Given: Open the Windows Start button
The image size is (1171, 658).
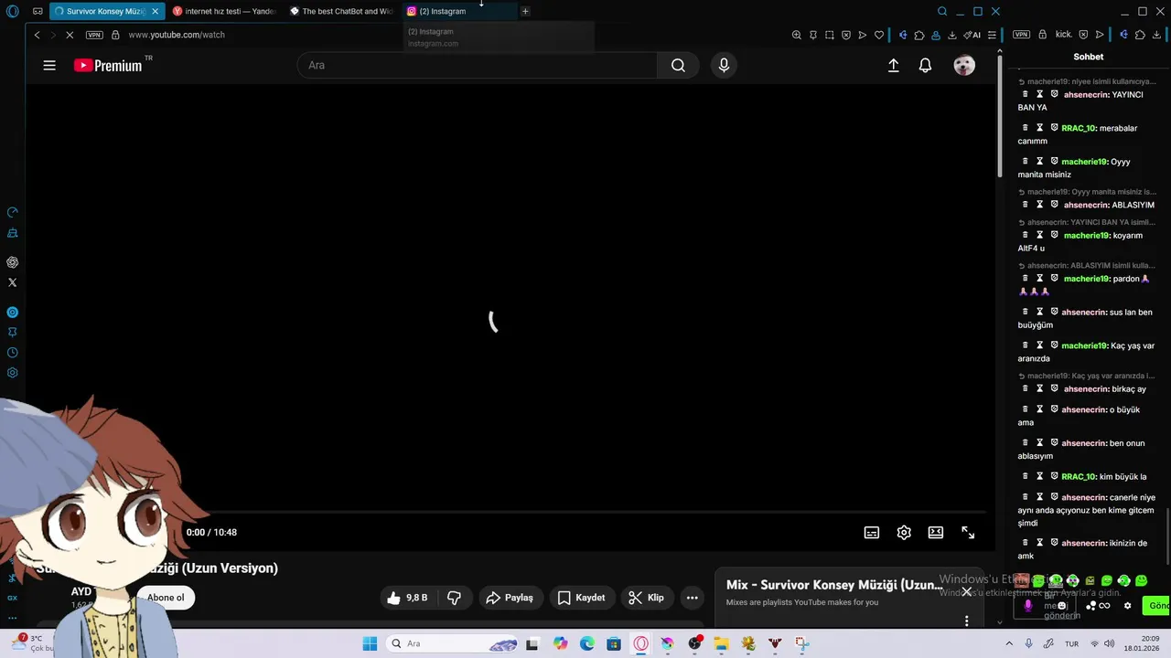Looking at the screenshot, I should [x=370, y=643].
